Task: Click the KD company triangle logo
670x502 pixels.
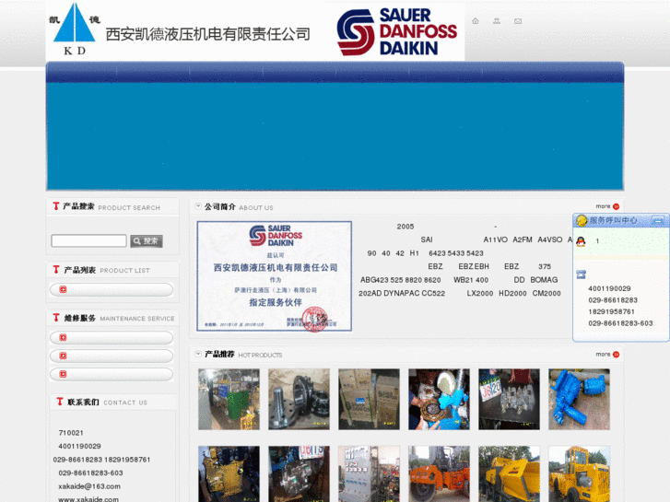Action: tap(75, 29)
